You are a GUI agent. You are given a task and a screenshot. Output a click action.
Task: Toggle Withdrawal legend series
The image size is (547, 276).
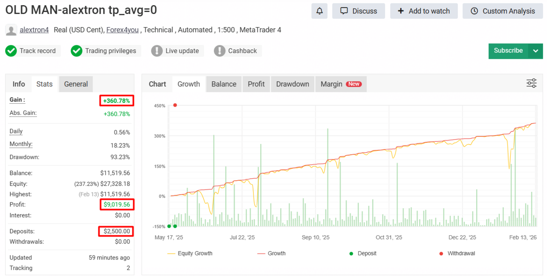457,254
